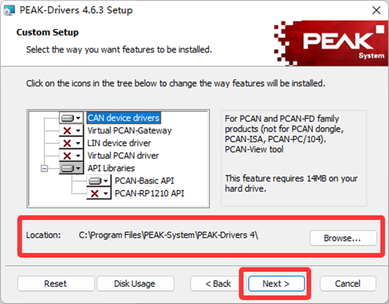Click the PEAK System logo banner
Image resolution: width=389 pixels, height=304 pixels.
pyautogui.click(x=331, y=43)
